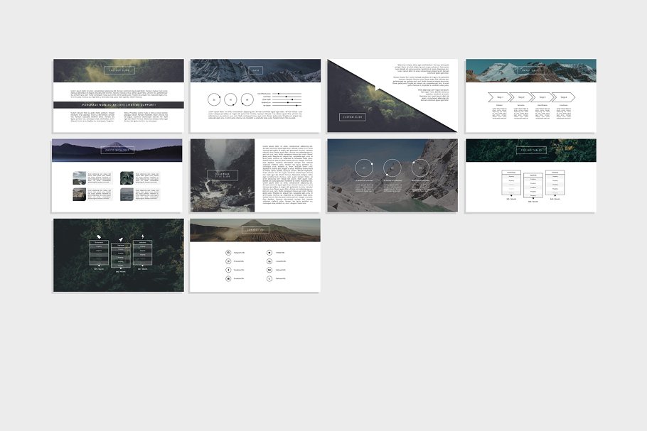Click the Twitter icon on the Contact slide
The height and width of the screenshot is (431, 647).
(x=269, y=252)
